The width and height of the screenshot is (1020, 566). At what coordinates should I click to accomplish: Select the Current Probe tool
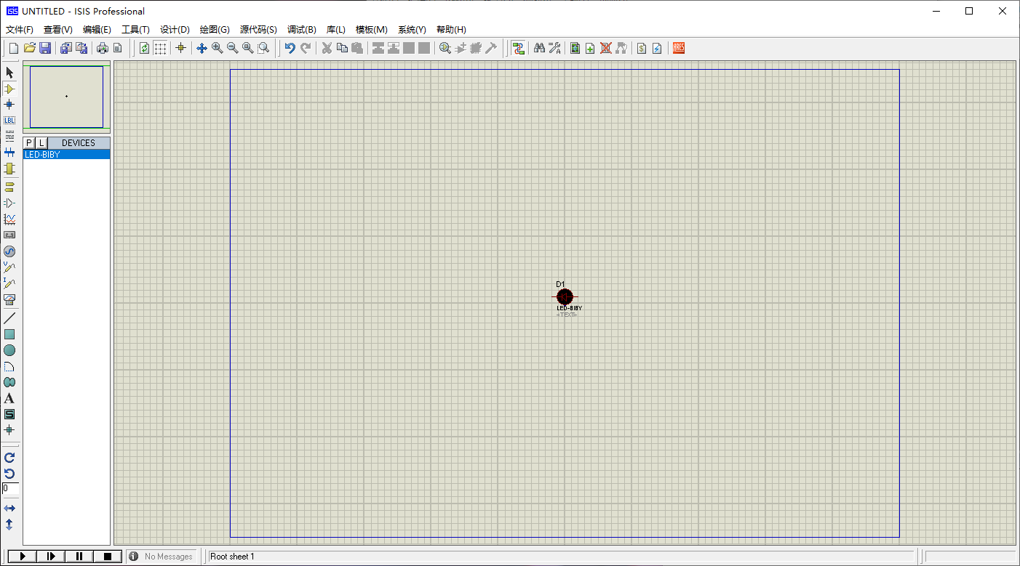9,283
